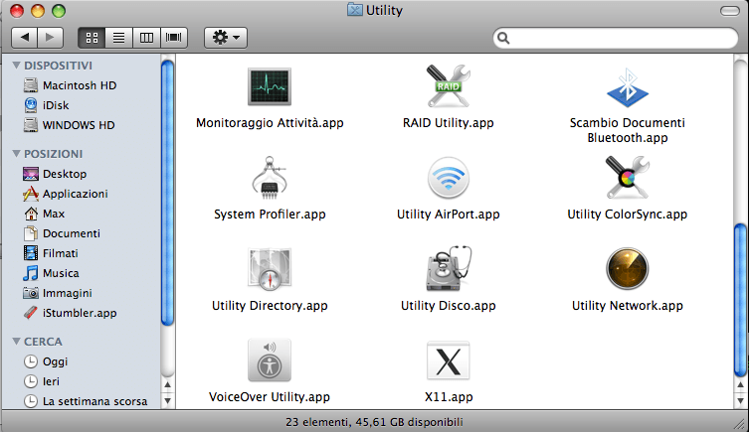Select the Utility Disco stethoscope icon
The height and width of the screenshot is (432, 749).
click(x=448, y=268)
